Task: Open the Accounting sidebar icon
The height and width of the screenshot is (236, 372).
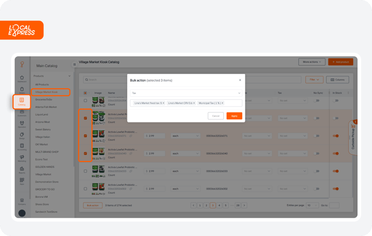Action: (x=22, y=146)
